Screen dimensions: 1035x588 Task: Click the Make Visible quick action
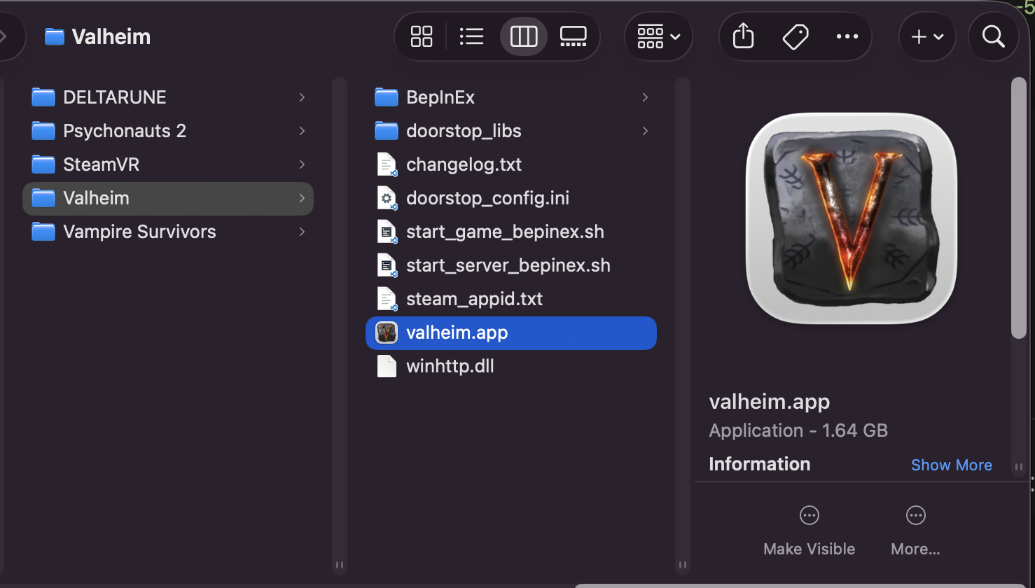click(810, 531)
